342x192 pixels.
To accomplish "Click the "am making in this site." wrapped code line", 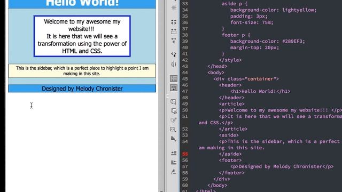I will pos(231,148).
